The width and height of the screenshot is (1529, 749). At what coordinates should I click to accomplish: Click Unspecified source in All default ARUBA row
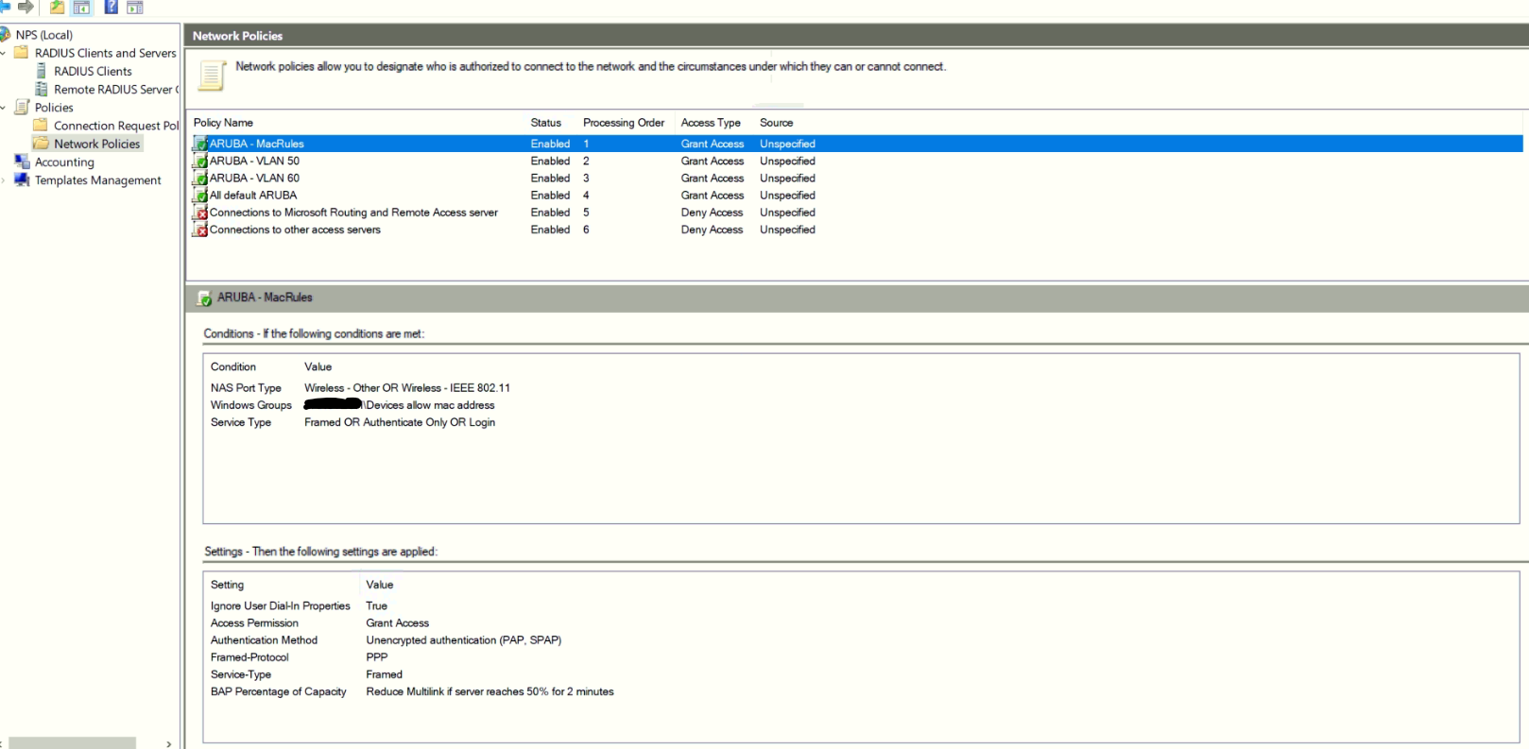787,196
